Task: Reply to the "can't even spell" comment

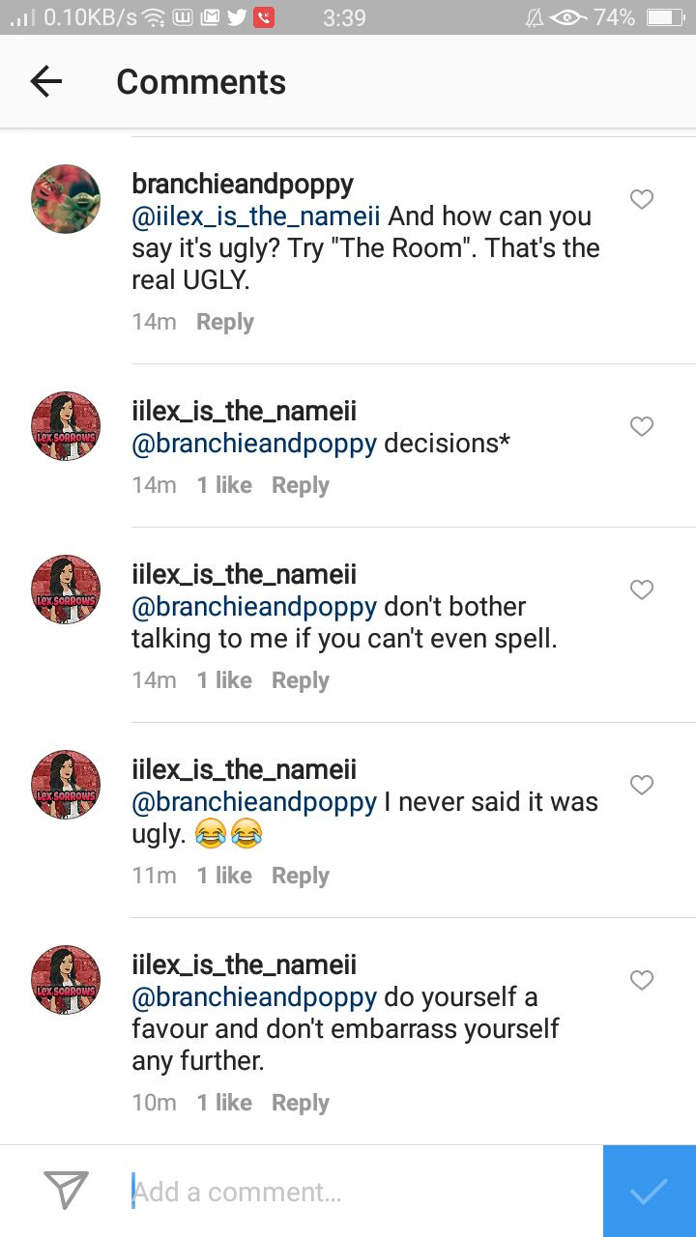Action: pyautogui.click(x=301, y=680)
